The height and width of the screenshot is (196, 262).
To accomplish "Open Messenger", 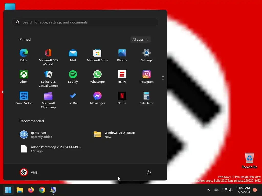I will (x=97, y=98).
